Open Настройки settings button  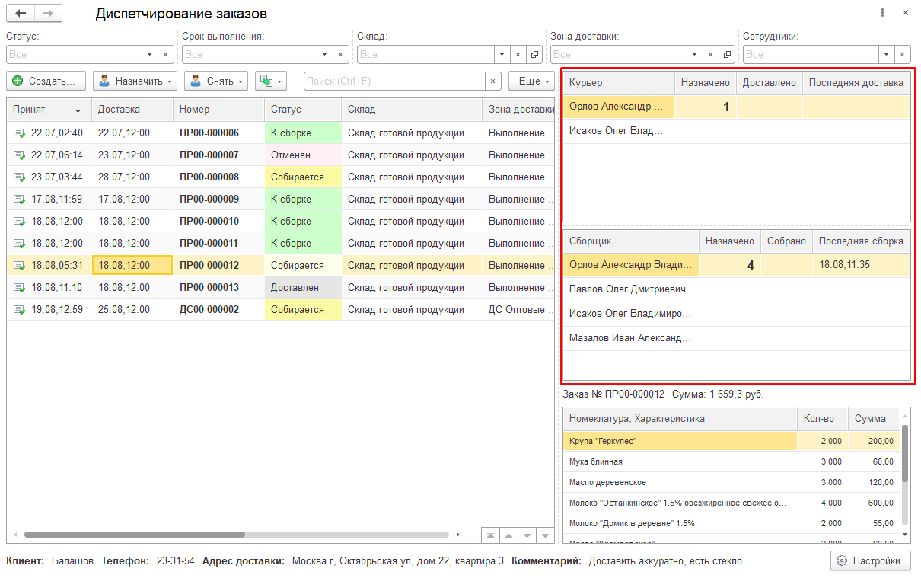pyautogui.click(x=870, y=561)
